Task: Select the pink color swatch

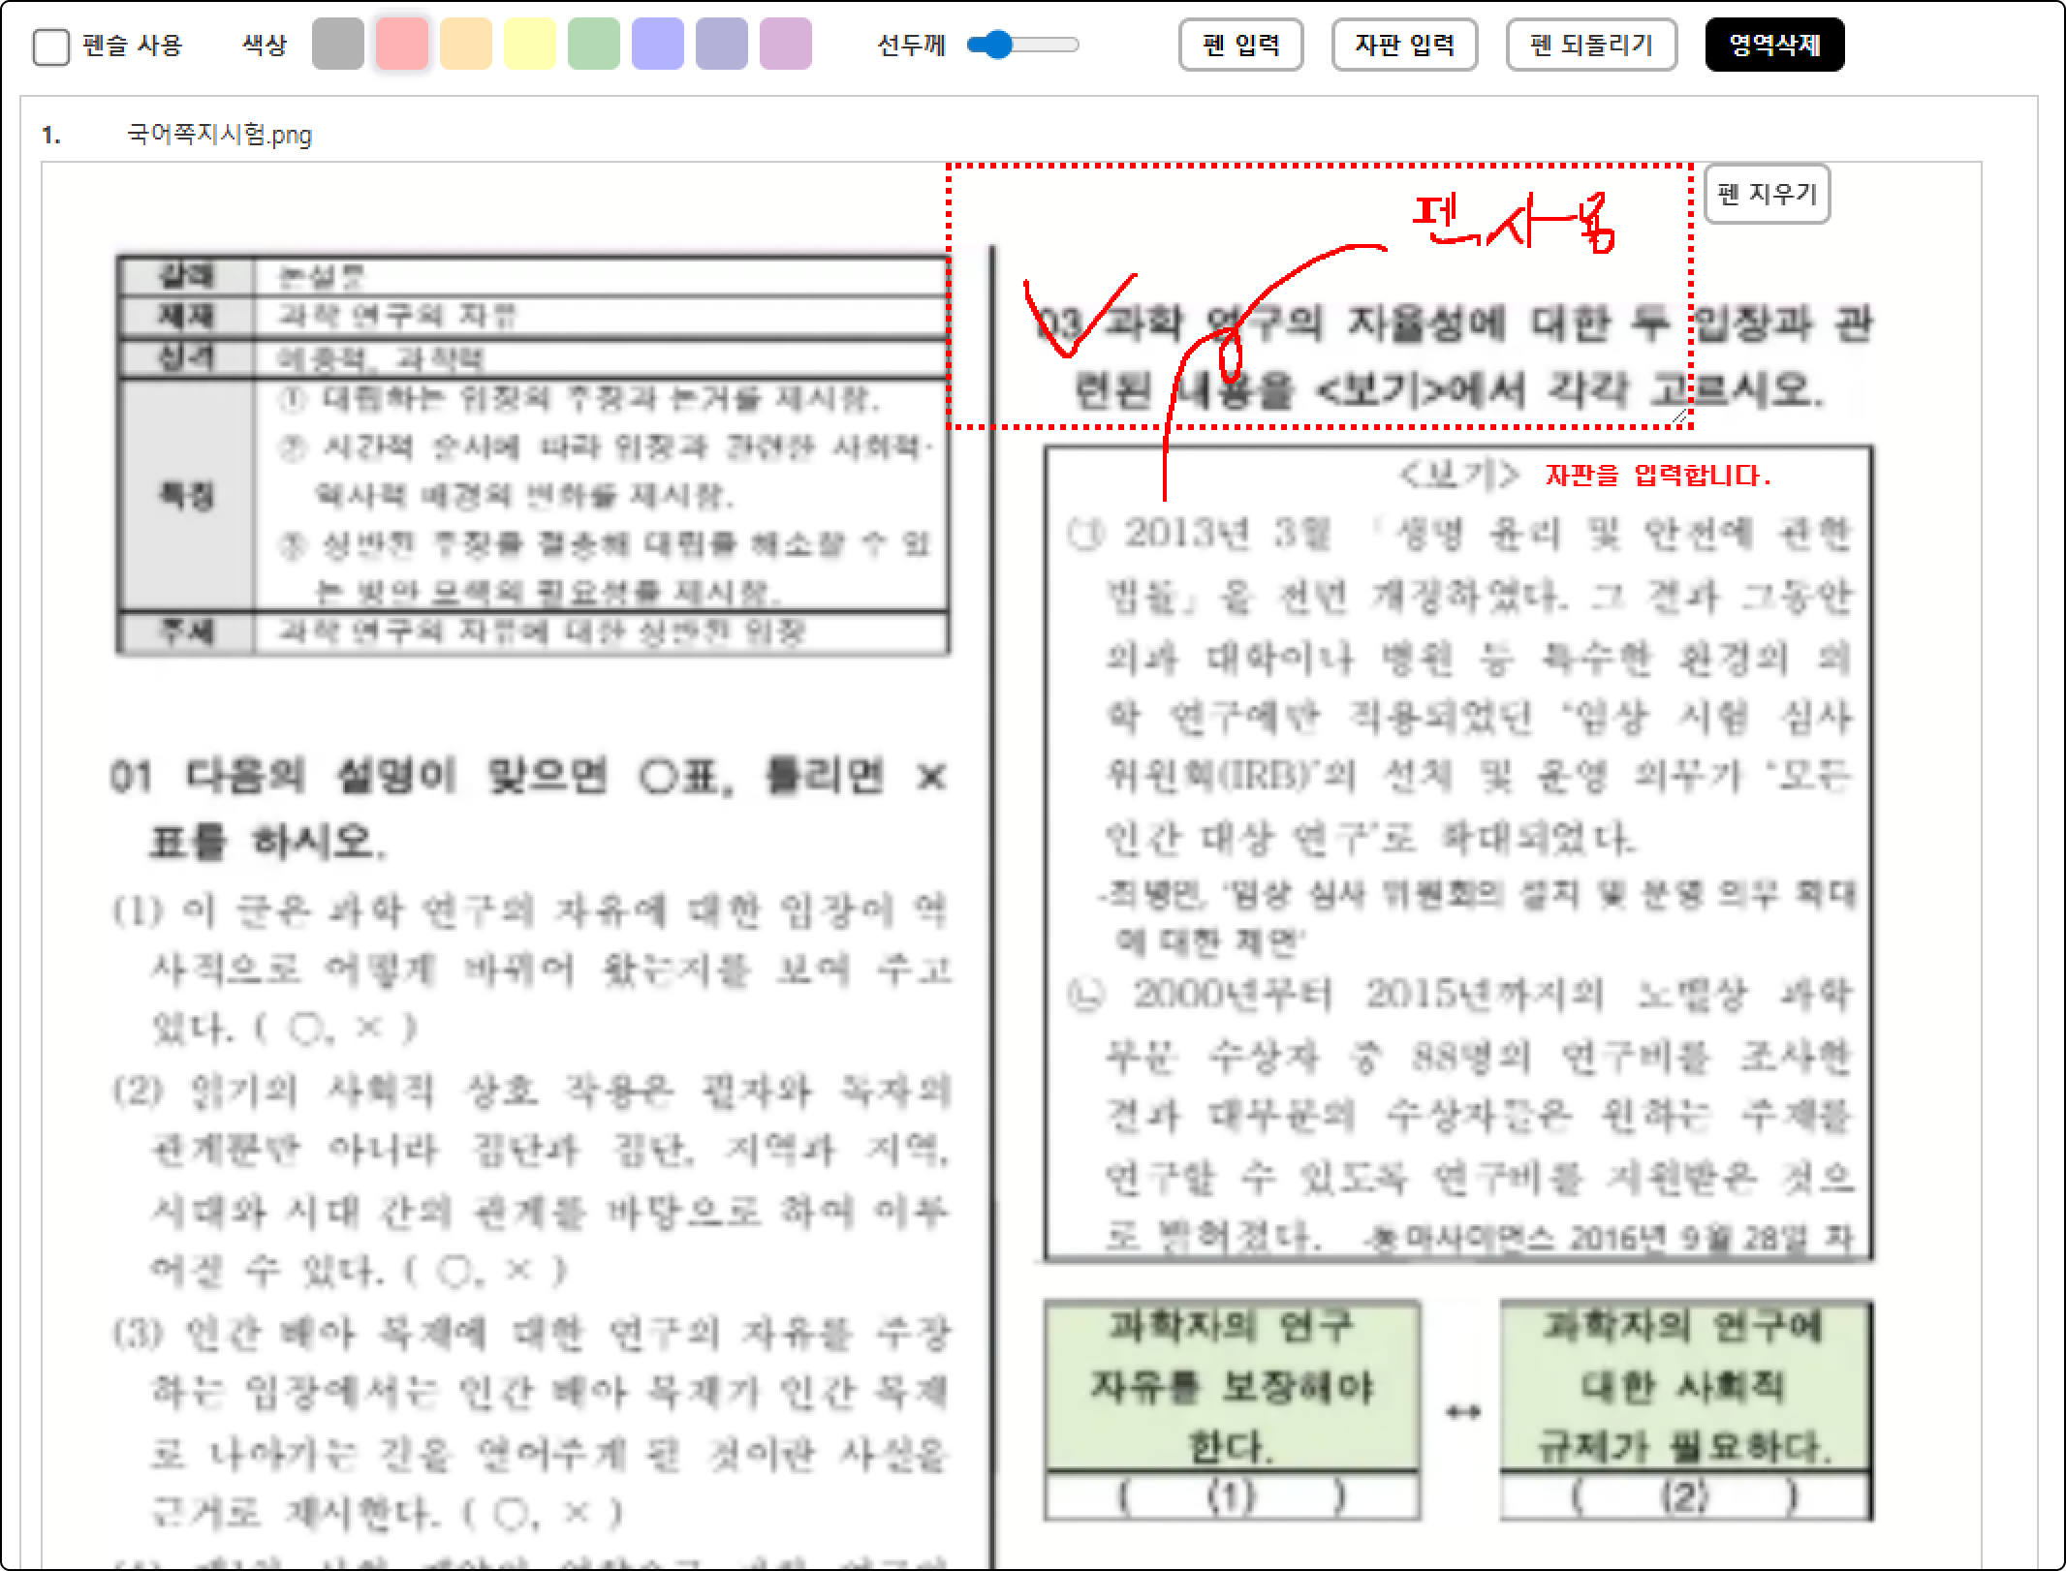Action: tap(402, 45)
